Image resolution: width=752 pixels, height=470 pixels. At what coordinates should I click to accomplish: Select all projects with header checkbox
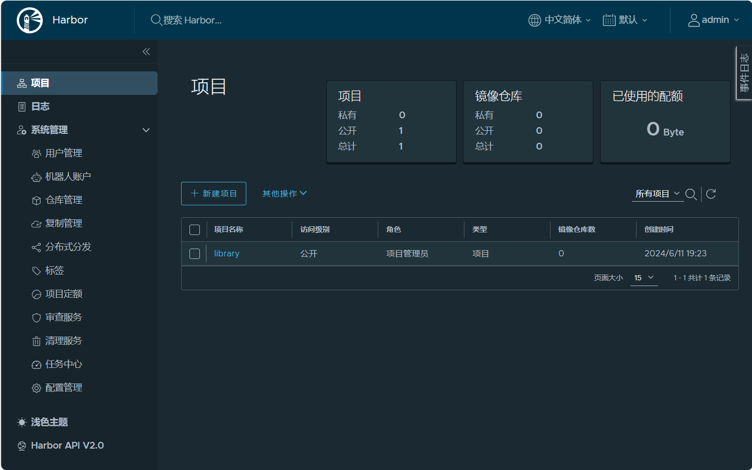(x=195, y=230)
